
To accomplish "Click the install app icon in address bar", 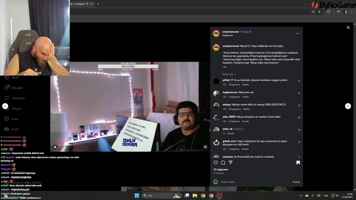I will point(313,12).
